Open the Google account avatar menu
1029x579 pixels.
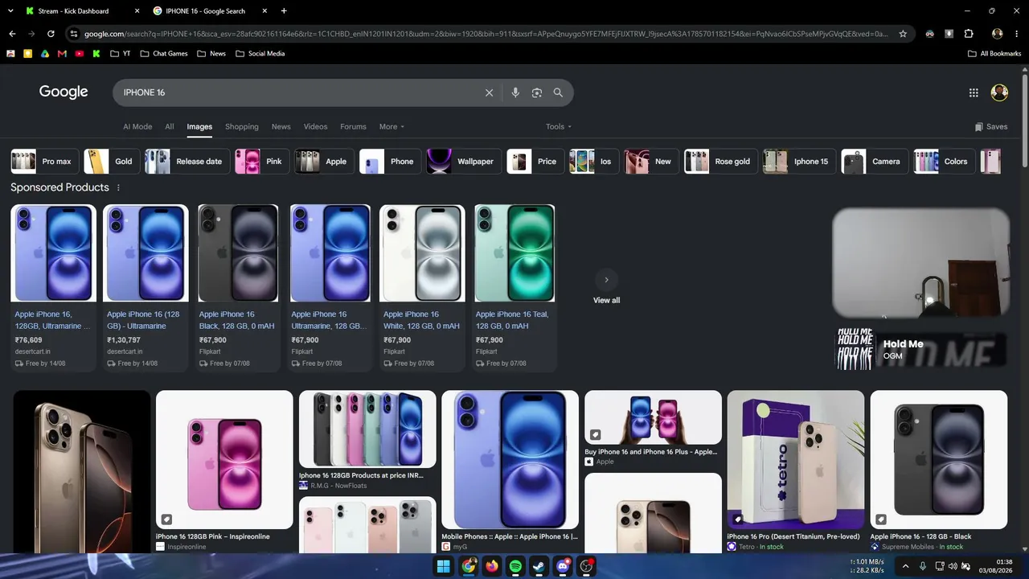pyautogui.click(x=999, y=92)
